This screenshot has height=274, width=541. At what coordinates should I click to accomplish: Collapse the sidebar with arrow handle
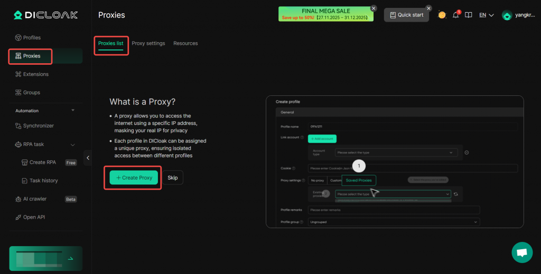tap(88, 158)
